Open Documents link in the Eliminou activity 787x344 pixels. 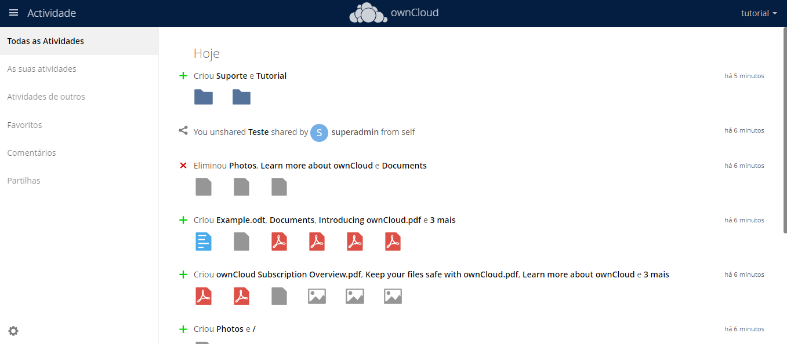click(x=404, y=166)
